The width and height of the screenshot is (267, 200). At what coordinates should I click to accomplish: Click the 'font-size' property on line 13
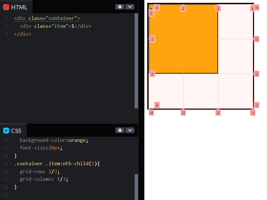(33, 148)
